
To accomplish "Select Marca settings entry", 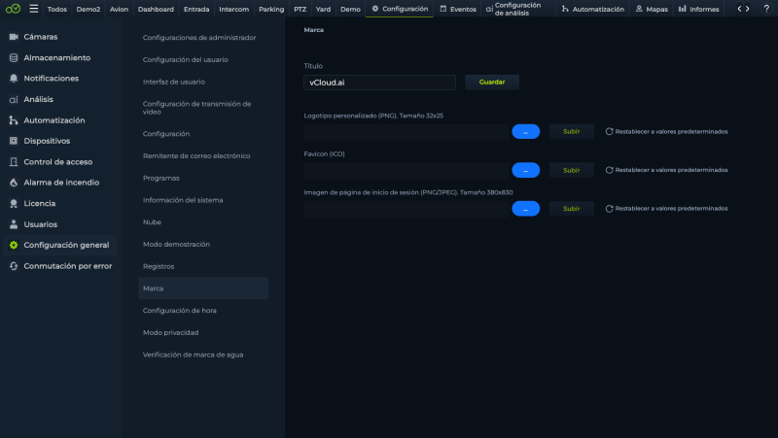I will [x=203, y=287].
